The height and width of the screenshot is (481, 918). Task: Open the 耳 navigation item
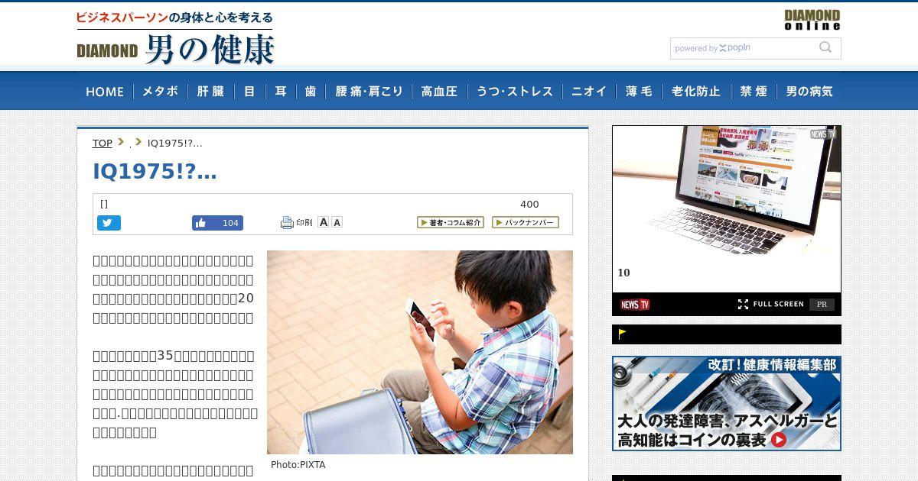point(281,92)
